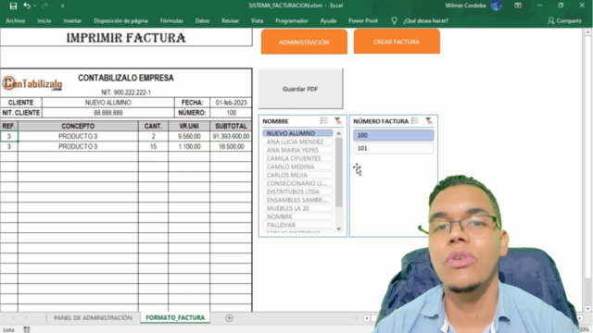Click the Ribbon Display Options icon
Image resolution: width=593 pixels, height=333 pixels.
[x=518, y=6]
